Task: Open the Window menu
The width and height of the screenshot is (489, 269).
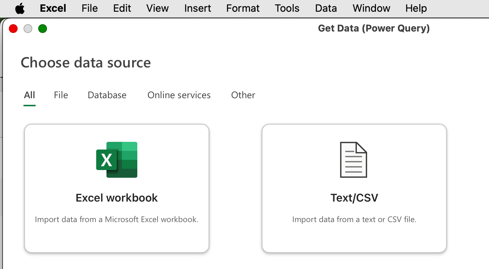Action: pyautogui.click(x=371, y=8)
